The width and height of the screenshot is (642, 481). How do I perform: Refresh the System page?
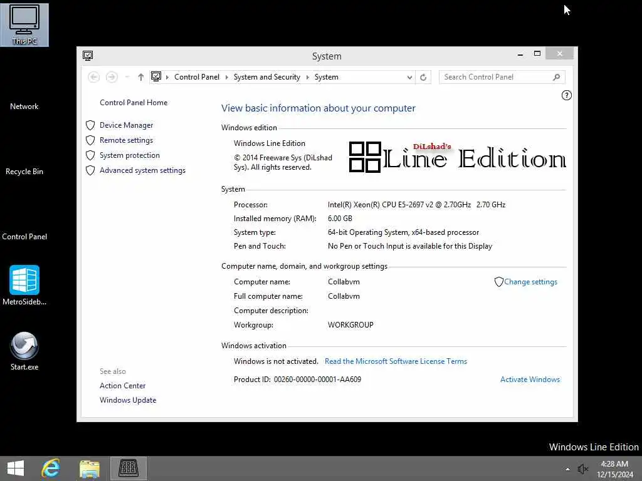point(423,77)
